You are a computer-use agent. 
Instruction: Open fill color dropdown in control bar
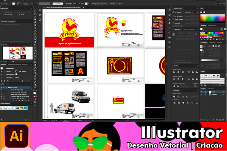[16, 4]
